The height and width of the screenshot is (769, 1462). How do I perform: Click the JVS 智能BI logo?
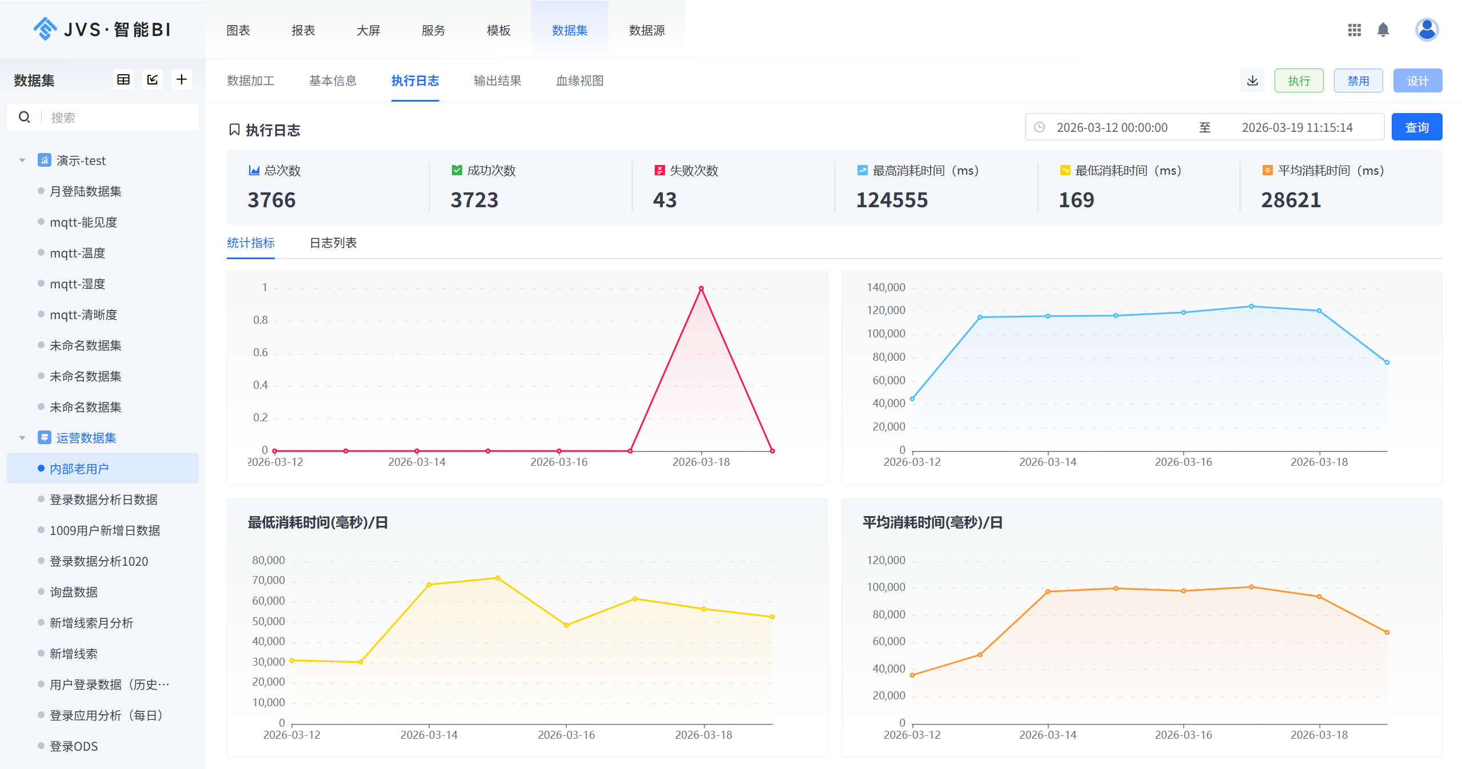tap(102, 29)
